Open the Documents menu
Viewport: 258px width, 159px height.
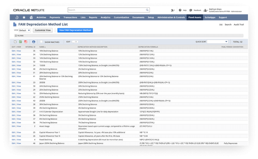[x=138, y=17]
